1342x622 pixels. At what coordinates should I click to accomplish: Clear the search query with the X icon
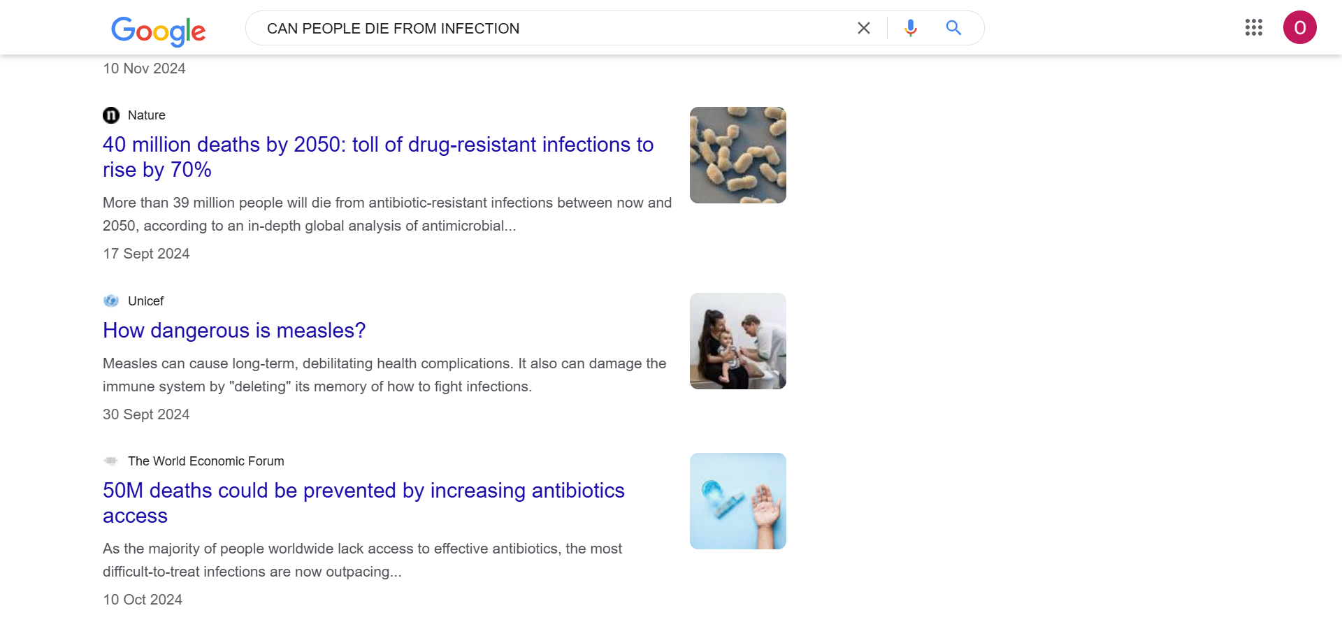[864, 28]
